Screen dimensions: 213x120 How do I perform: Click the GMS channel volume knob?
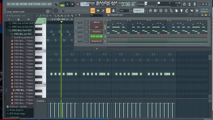pos(81,27)
